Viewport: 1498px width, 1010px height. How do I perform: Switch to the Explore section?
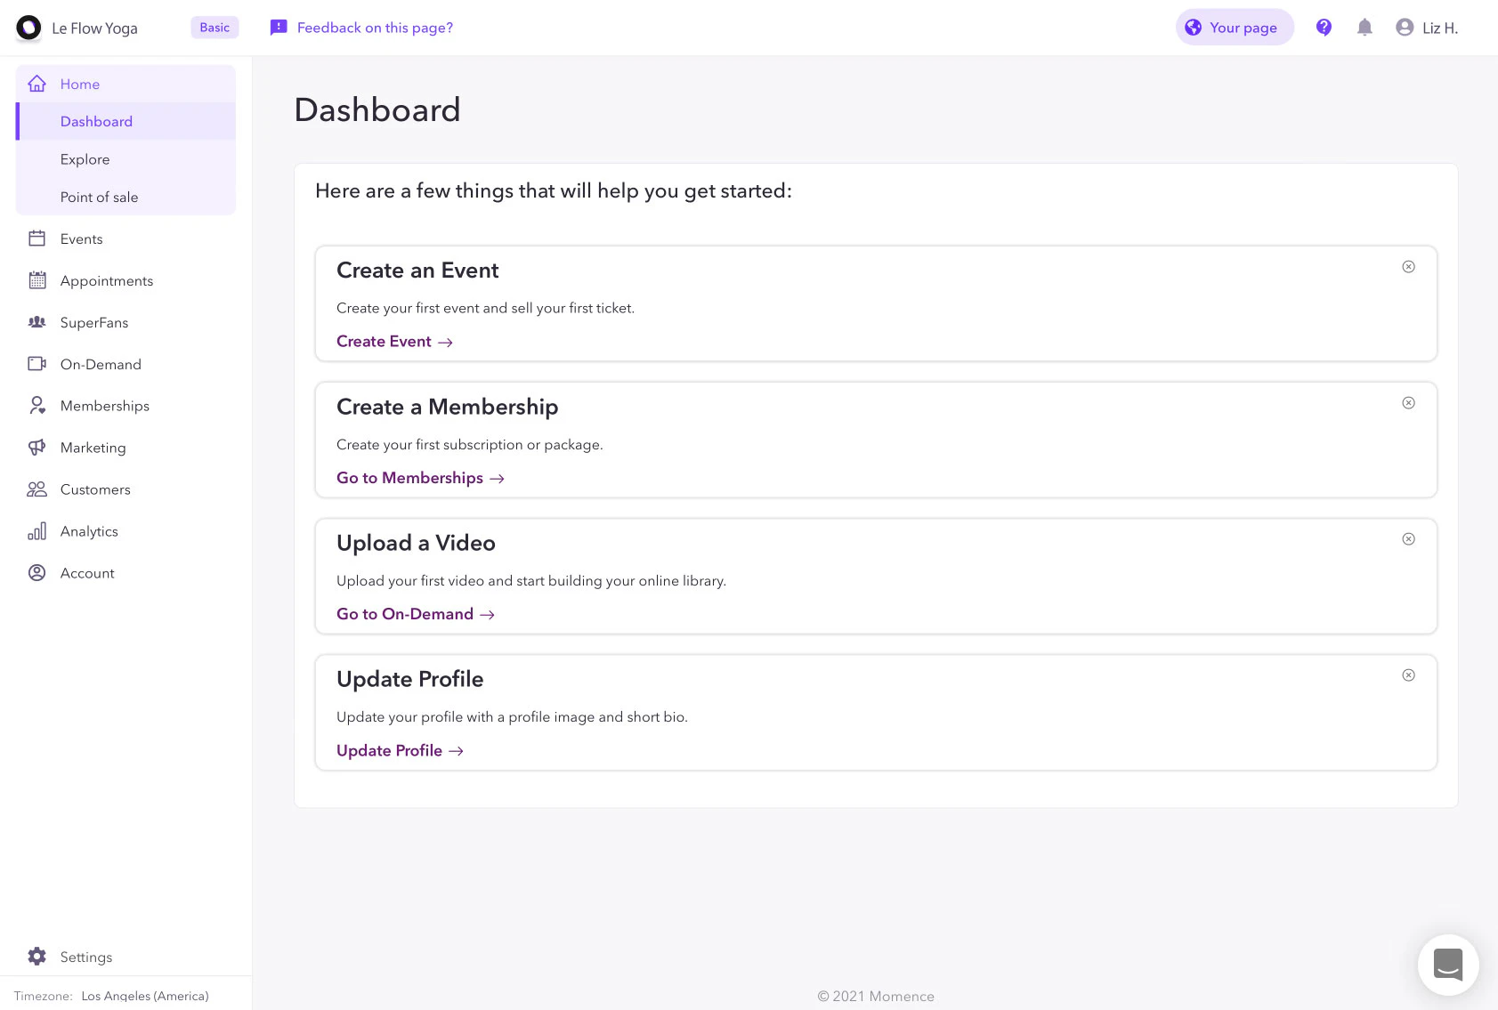pyautogui.click(x=85, y=158)
